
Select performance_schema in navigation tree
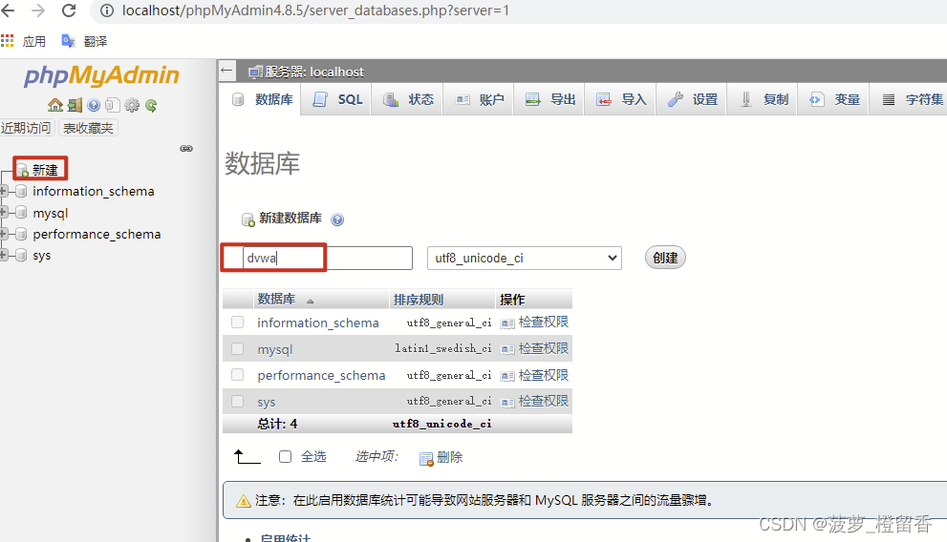point(97,234)
